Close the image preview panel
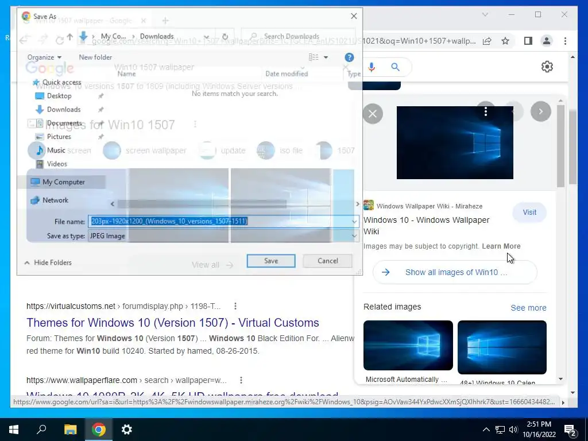Screen dimensions: 588x441 pyautogui.click(x=373, y=114)
